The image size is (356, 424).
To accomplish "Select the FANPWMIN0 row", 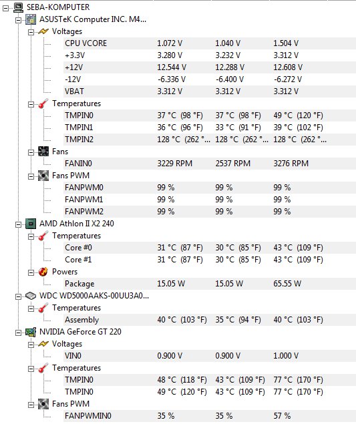I will pos(210,416).
